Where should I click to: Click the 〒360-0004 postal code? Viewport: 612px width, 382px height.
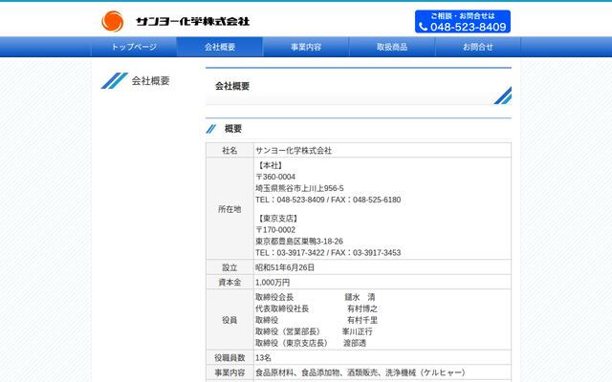point(275,177)
